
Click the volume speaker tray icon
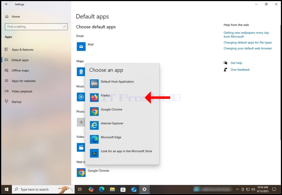click(253, 190)
